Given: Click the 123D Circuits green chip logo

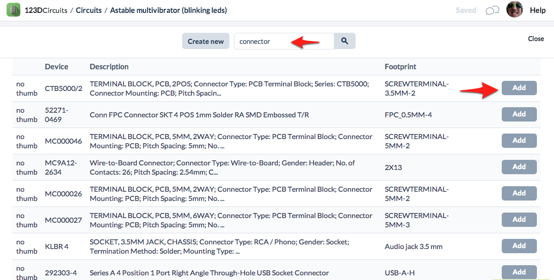Looking at the screenshot, I should point(13,10).
